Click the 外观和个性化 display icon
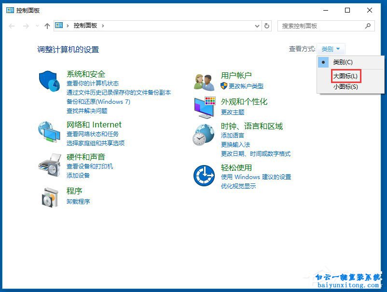 click(204, 107)
